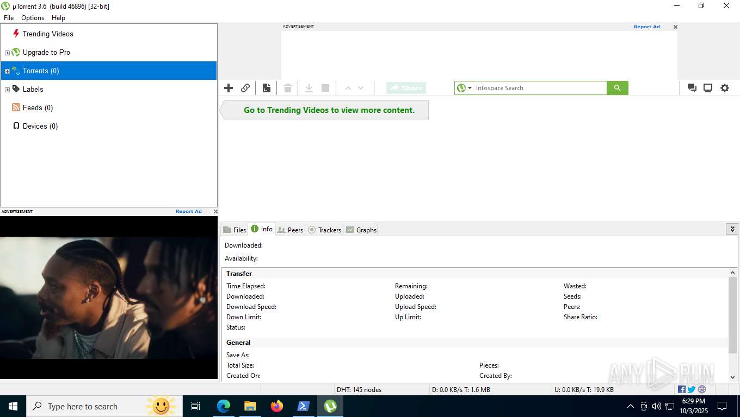Open the notification center icon
The width and height of the screenshot is (740, 417).
coord(722,406)
